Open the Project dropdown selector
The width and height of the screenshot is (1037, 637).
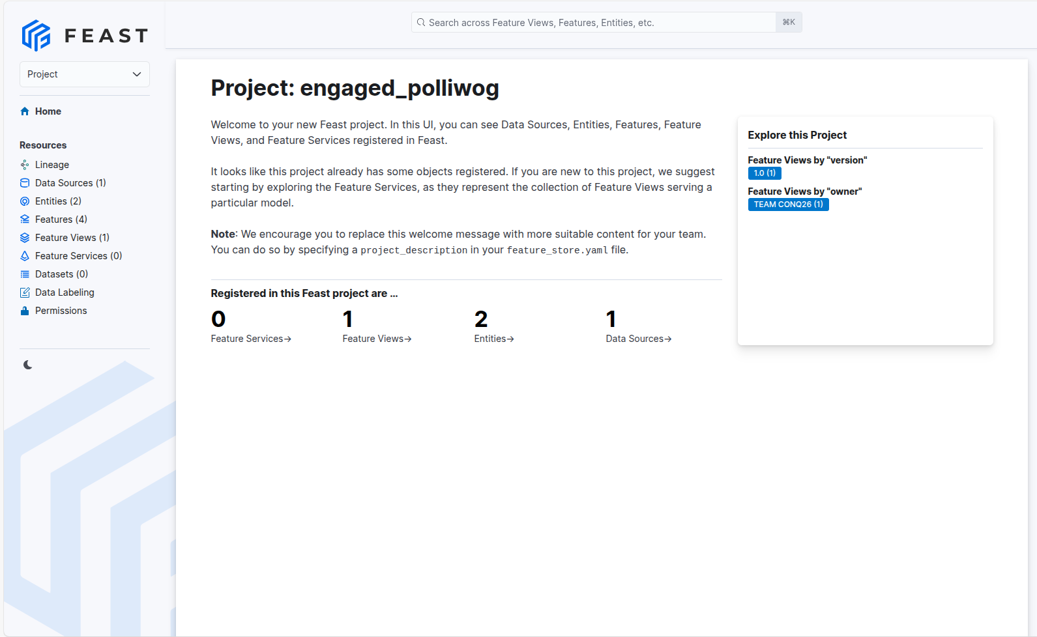coord(84,74)
